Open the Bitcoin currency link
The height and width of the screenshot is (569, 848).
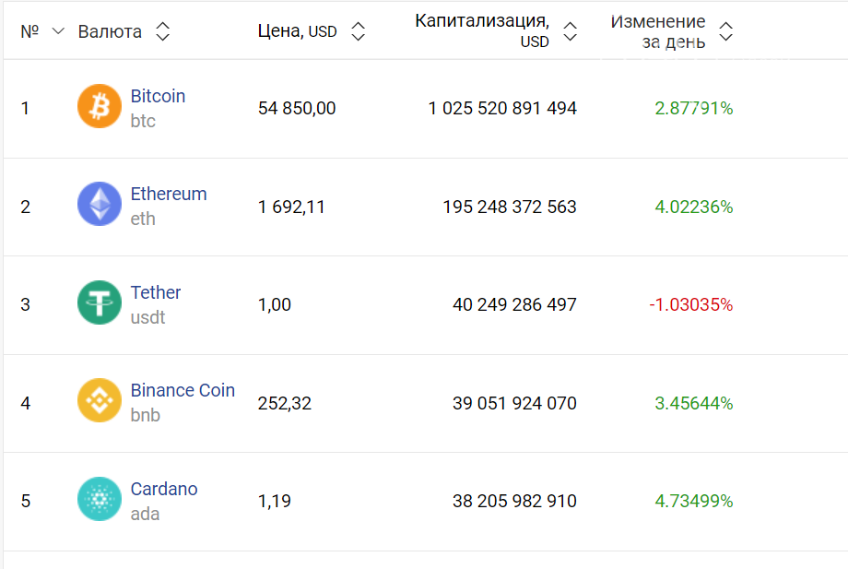click(x=158, y=96)
